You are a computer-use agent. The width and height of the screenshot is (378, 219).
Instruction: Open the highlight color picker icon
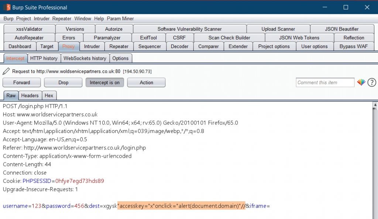point(361,82)
